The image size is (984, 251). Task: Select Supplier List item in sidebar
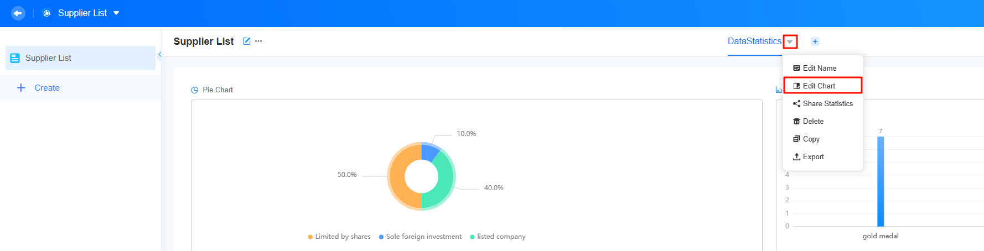click(80, 58)
